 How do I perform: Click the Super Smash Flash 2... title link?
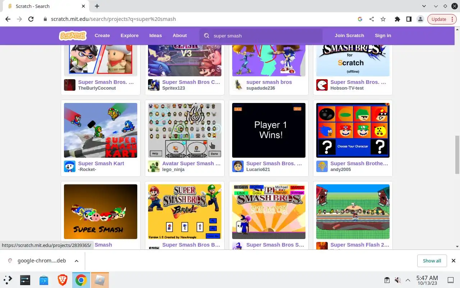click(360, 245)
